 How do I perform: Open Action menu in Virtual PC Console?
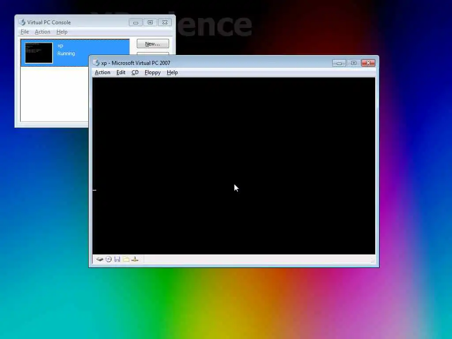42,32
